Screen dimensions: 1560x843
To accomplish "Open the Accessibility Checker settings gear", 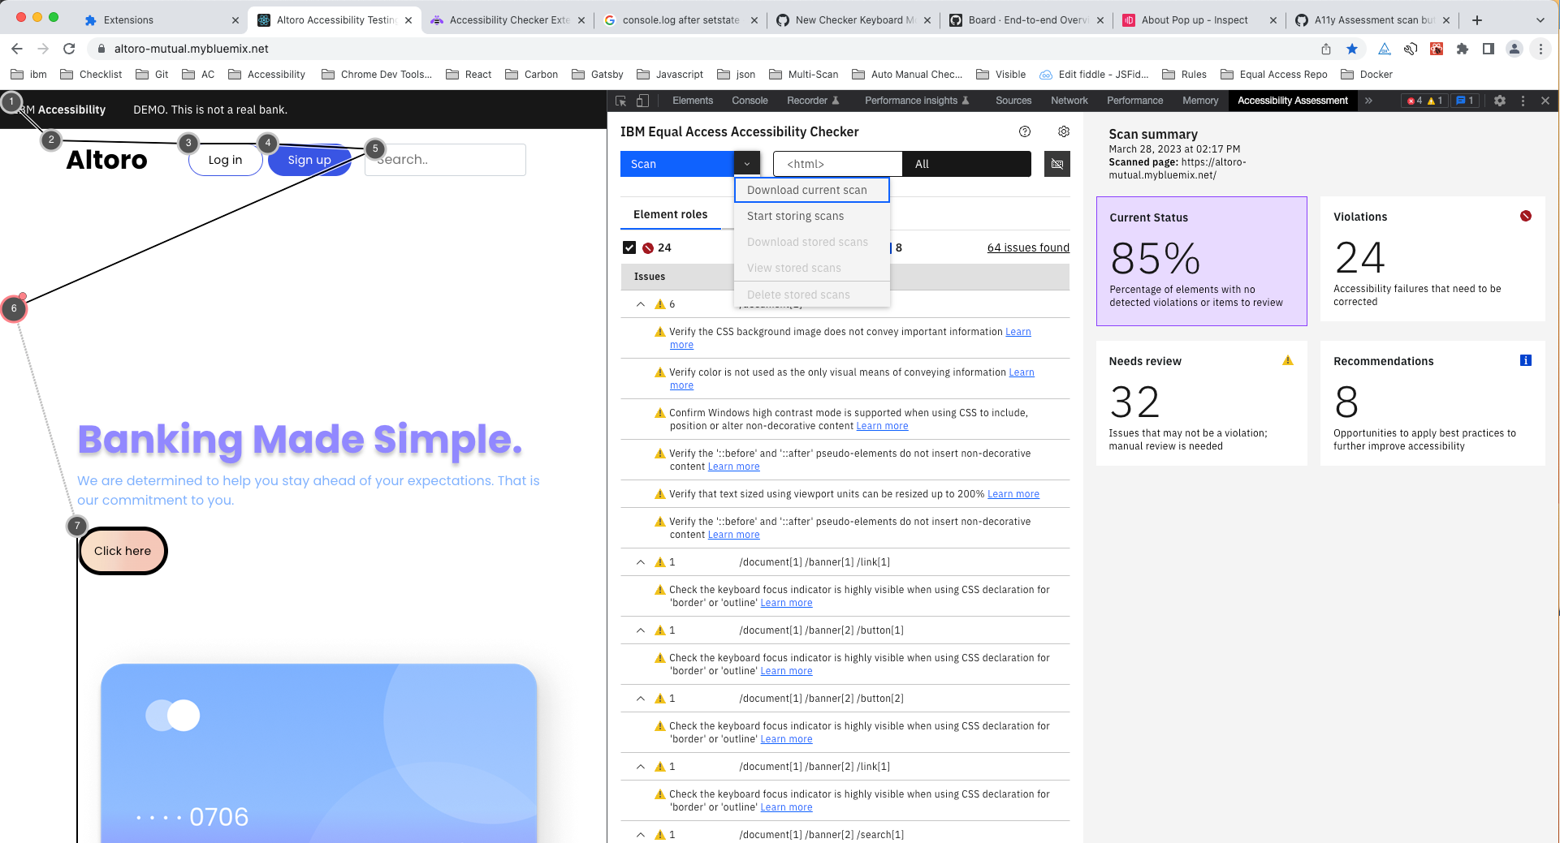I will (x=1064, y=131).
